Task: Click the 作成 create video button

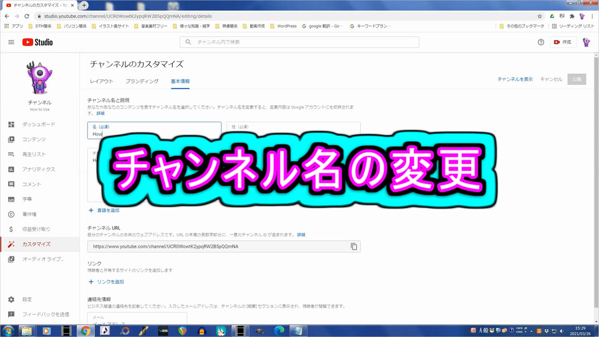Action: pyautogui.click(x=563, y=42)
